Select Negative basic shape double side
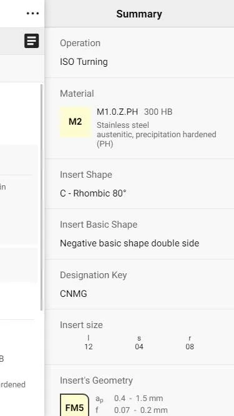The width and height of the screenshot is (234, 416). 129,243
